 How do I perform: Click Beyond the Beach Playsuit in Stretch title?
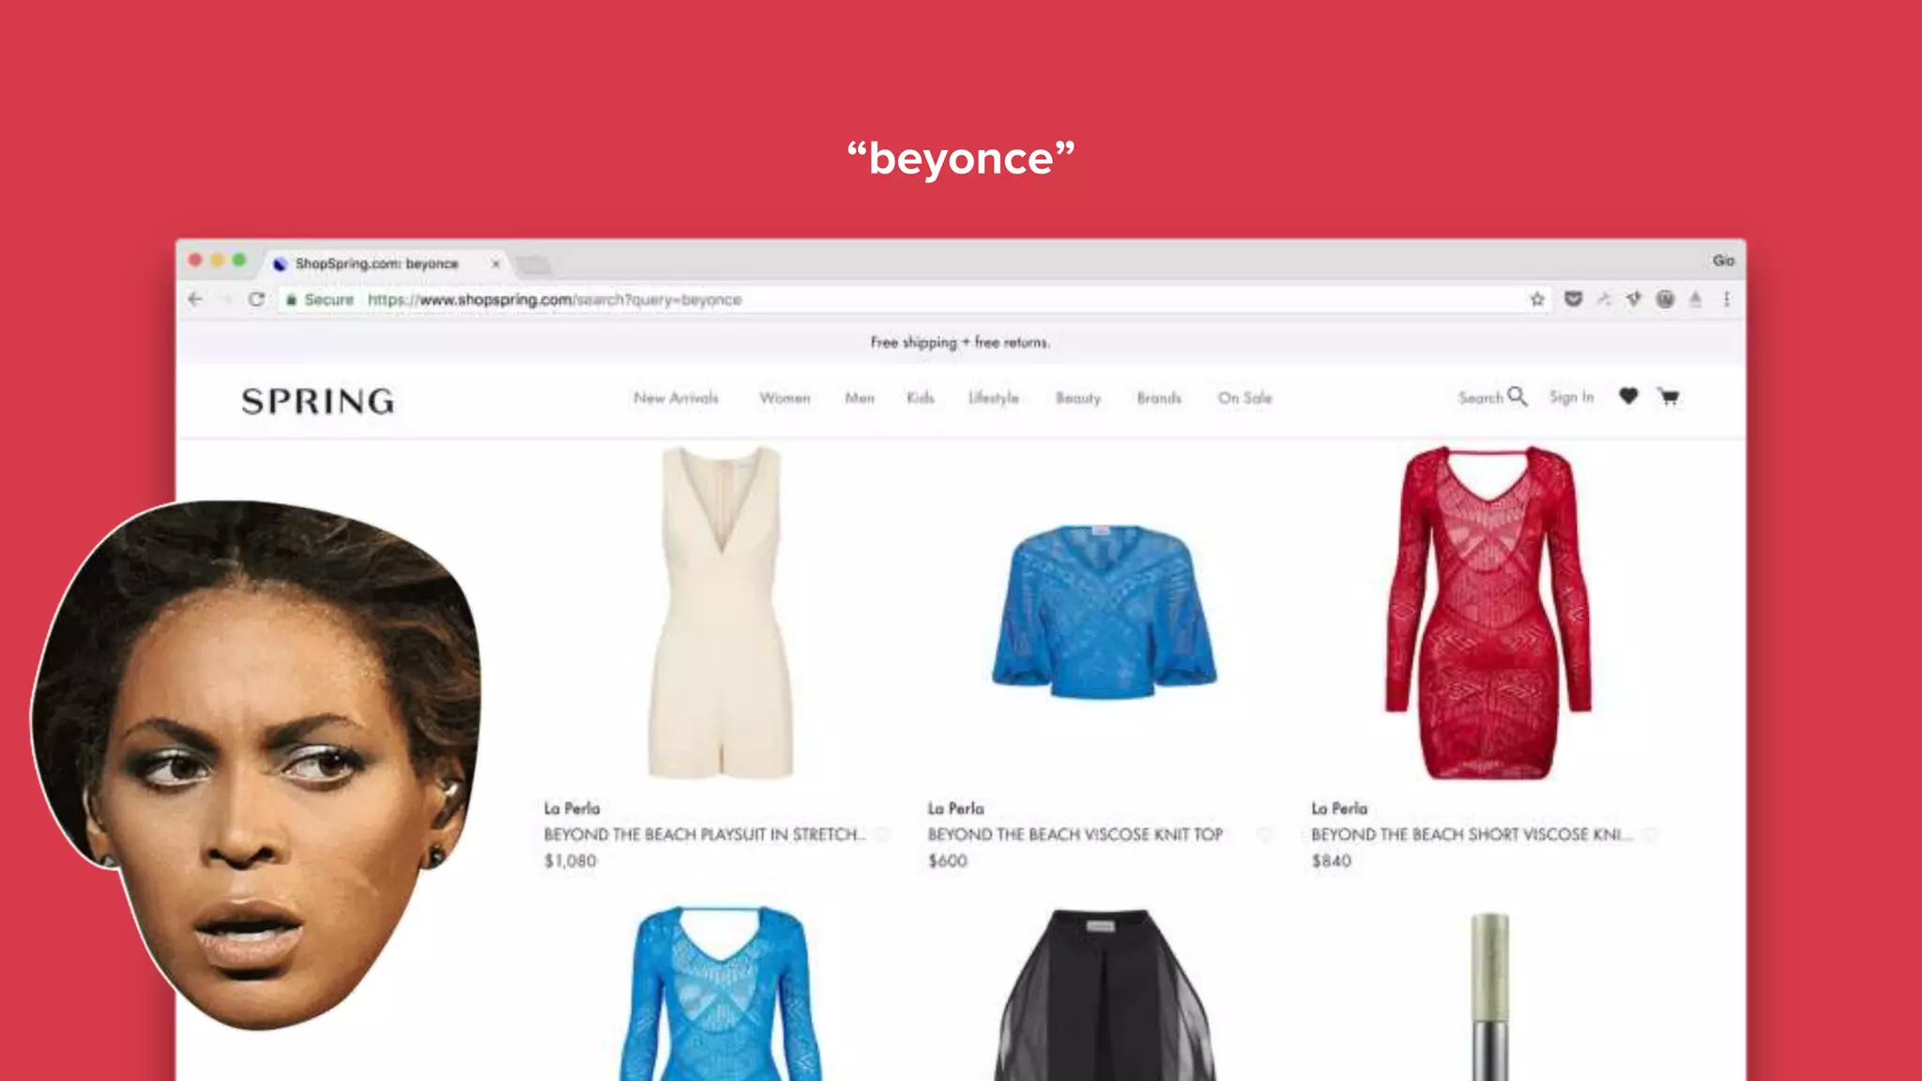click(705, 834)
